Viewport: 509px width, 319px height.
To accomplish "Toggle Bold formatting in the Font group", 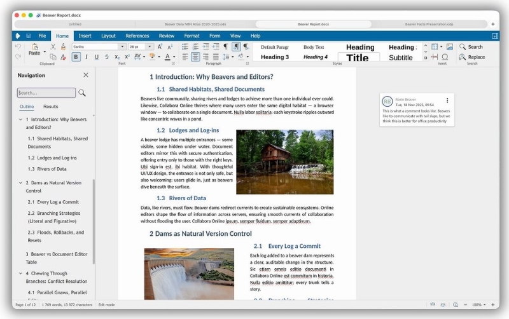I will pos(76,57).
